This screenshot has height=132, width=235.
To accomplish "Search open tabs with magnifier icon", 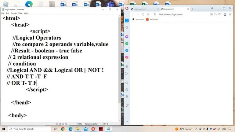I will 212,8.
